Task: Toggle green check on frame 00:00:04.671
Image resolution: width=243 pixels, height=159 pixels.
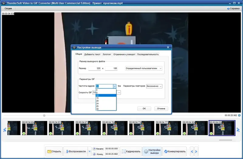Action: point(77,133)
